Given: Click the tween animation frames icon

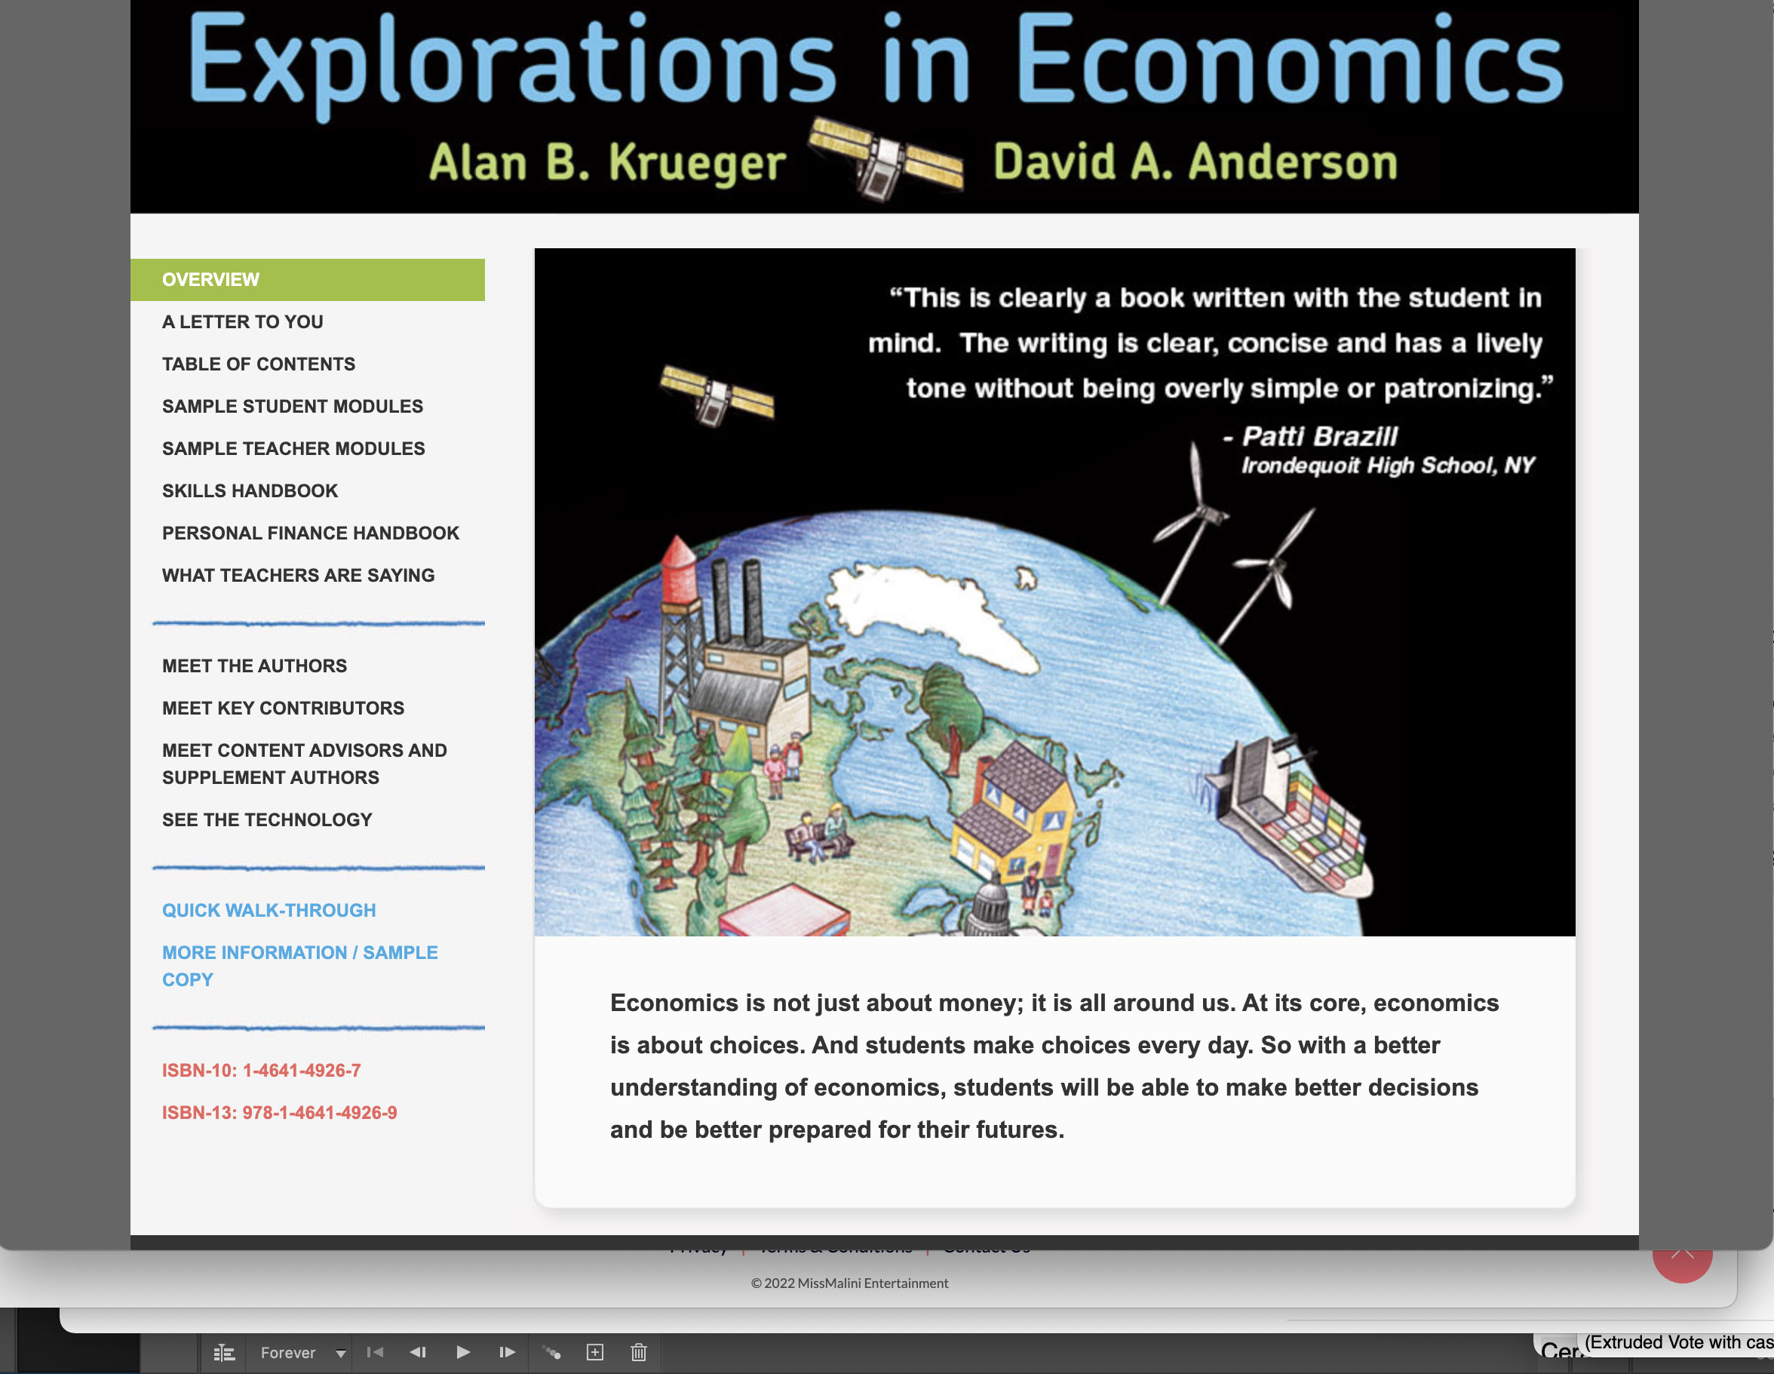Looking at the screenshot, I should (552, 1353).
